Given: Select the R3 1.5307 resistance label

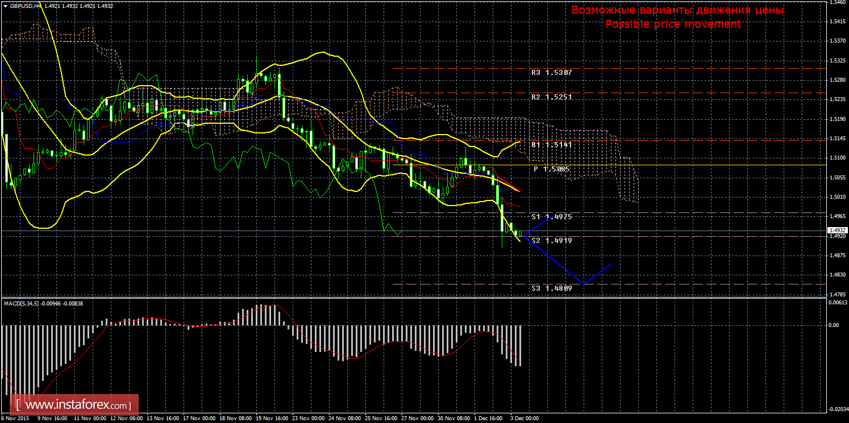Looking at the screenshot, I should (x=551, y=73).
